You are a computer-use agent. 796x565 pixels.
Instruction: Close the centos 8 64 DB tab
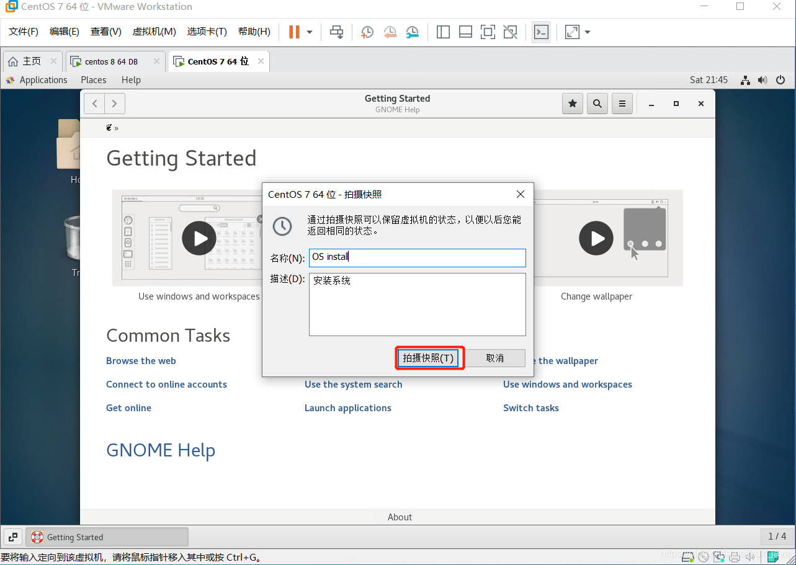pyautogui.click(x=156, y=61)
